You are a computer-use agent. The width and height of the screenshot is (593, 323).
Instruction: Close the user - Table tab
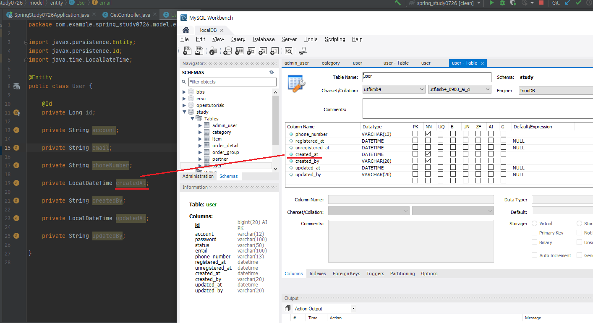483,63
